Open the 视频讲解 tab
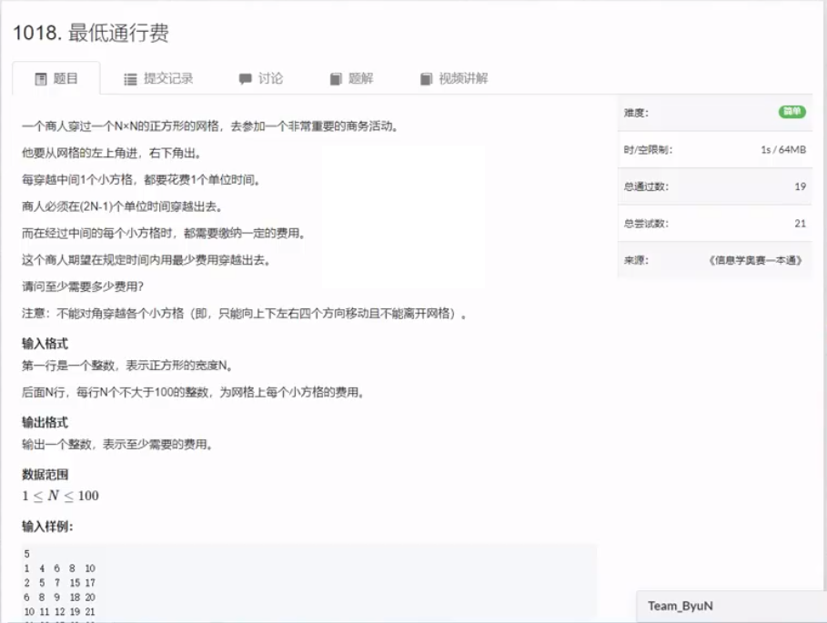Viewport: 827px width, 623px height. [454, 78]
